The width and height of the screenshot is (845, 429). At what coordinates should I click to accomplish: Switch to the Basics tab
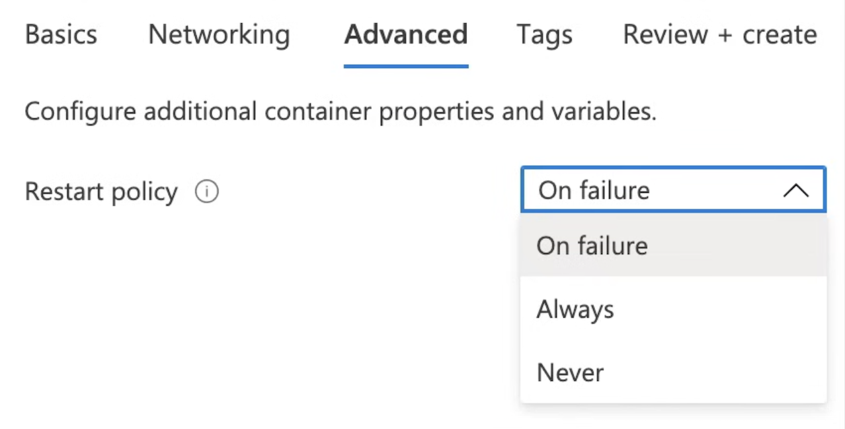[61, 34]
